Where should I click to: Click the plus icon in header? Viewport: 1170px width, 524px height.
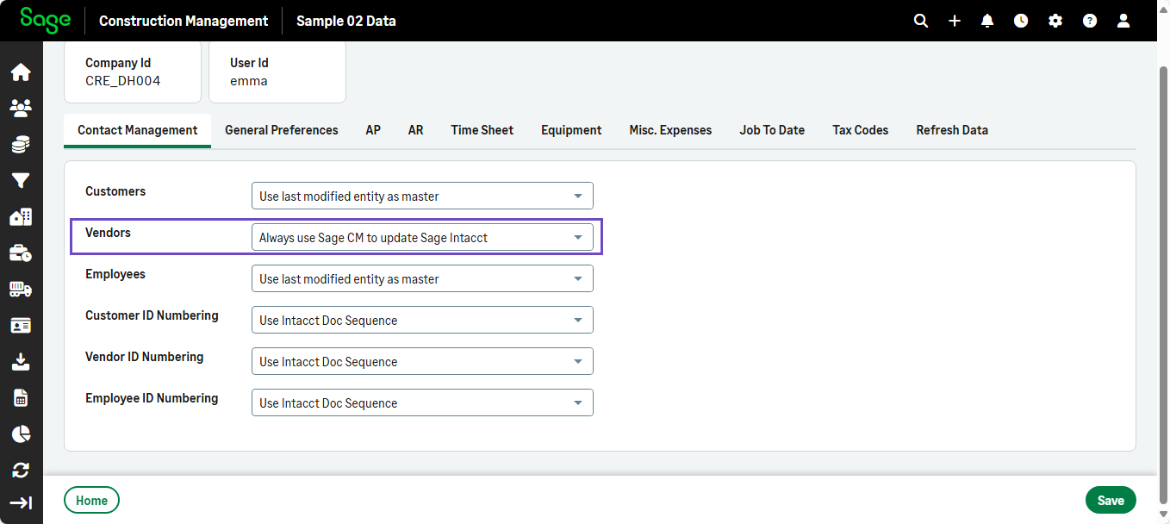pos(955,21)
